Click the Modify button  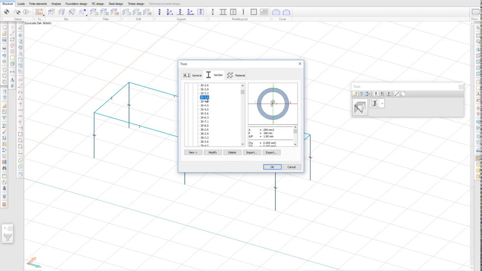[212, 152]
